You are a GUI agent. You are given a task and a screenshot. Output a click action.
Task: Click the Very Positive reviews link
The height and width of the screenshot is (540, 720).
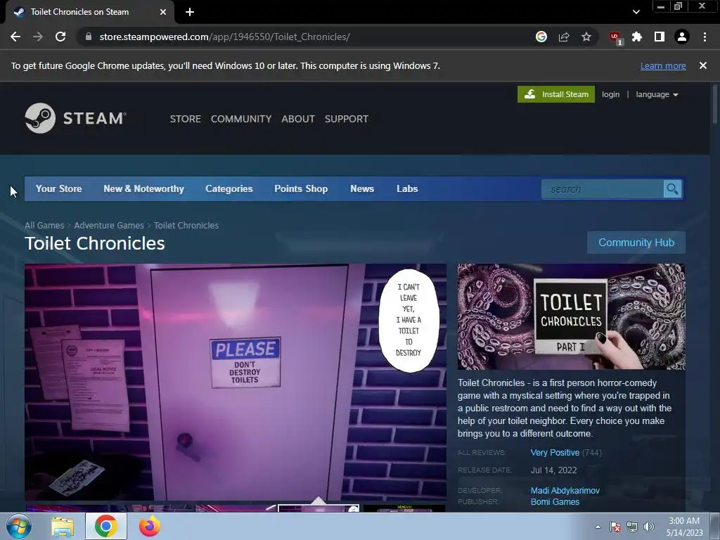tap(555, 453)
